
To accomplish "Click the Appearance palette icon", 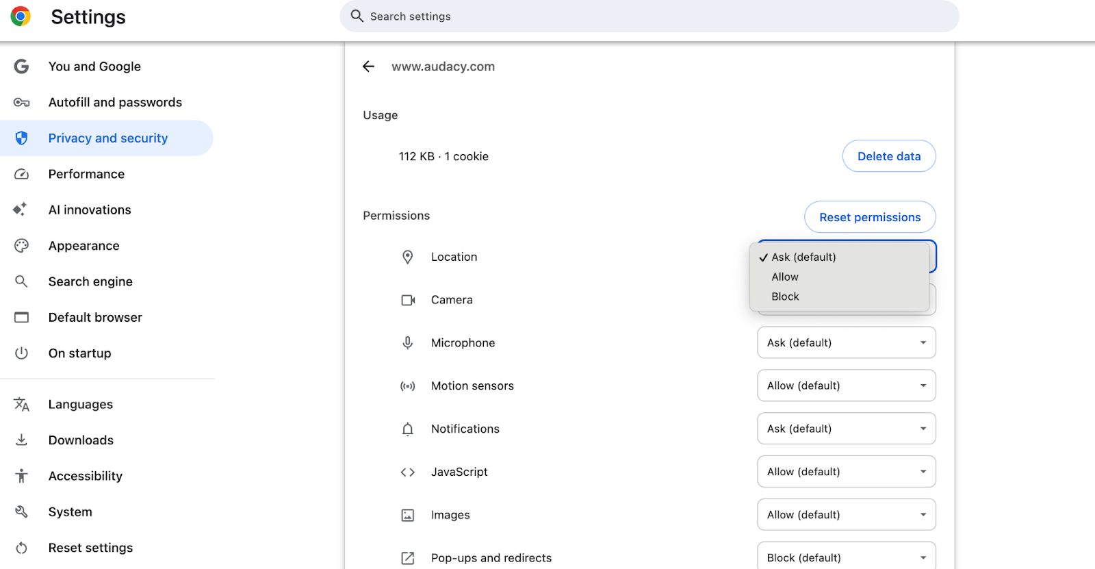I will coord(22,246).
